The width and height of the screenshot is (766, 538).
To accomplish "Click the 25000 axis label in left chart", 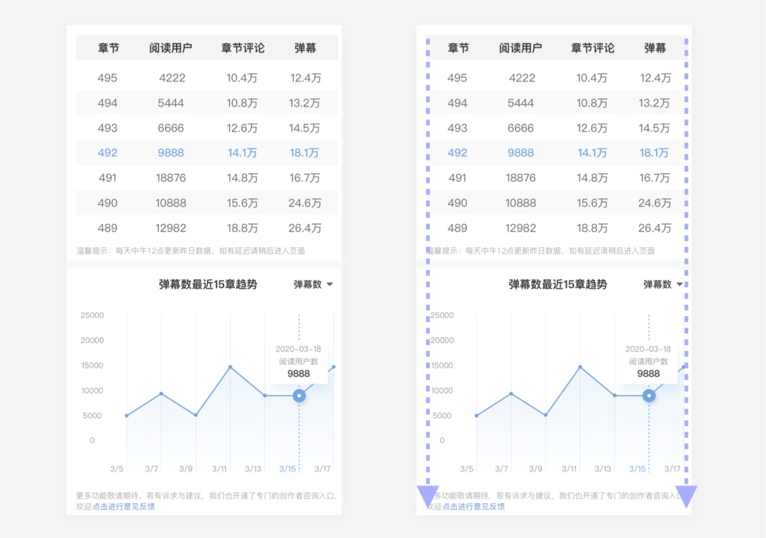I will coord(92,315).
